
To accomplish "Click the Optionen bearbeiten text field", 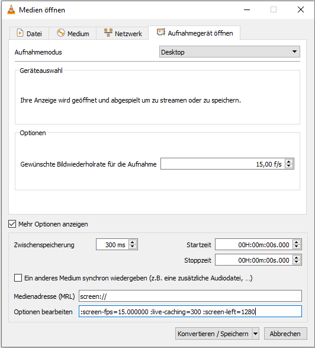I will point(190,312).
